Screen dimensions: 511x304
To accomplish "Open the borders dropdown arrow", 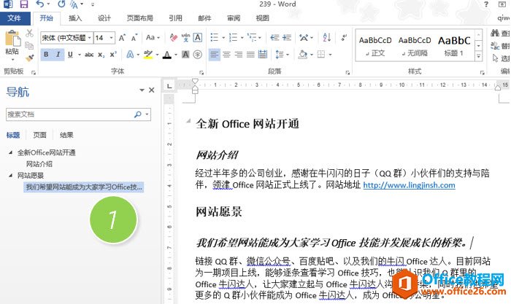I will click(x=331, y=55).
